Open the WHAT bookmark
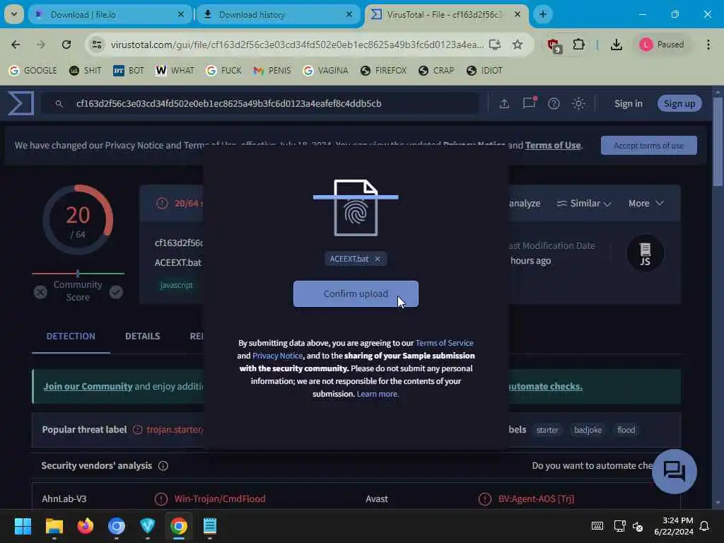The height and width of the screenshot is (543, 724). pyautogui.click(x=175, y=70)
